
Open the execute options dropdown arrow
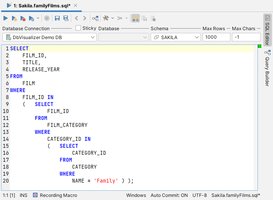click(38, 18)
